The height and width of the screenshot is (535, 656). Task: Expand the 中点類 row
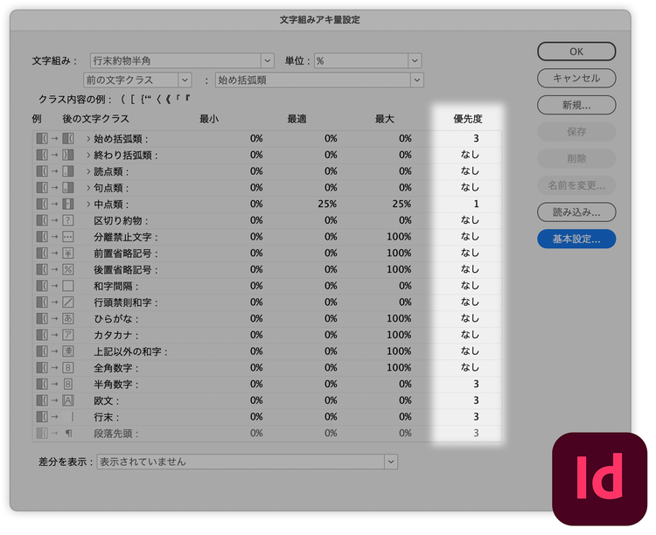88,204
